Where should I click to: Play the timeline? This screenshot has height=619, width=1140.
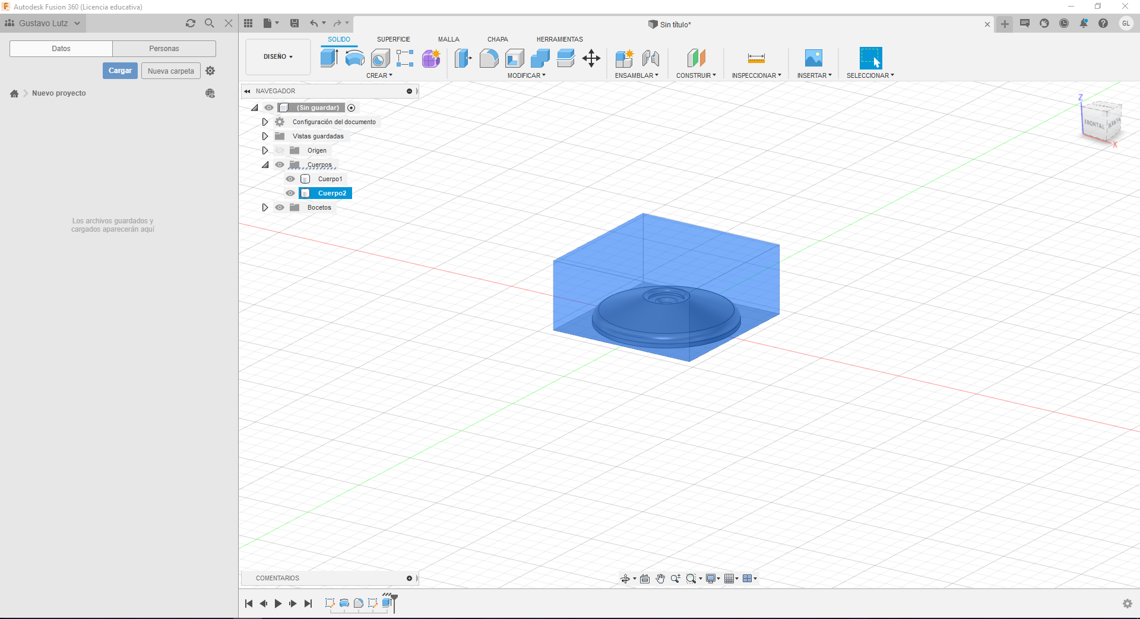278,604
